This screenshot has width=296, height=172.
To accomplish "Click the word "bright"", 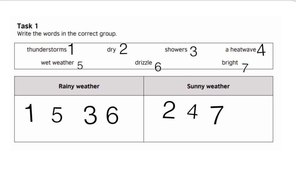I will click(230, 62).
